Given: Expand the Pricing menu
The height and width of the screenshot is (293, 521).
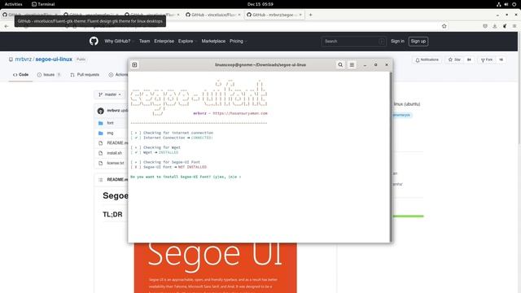Looking at the screenshot, I should pos(239,42).
